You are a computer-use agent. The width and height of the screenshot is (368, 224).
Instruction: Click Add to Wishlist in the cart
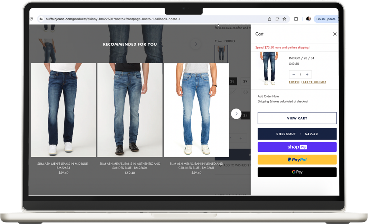314,82
